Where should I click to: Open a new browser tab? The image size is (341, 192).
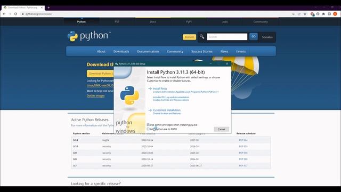click(x=48, y=7)
